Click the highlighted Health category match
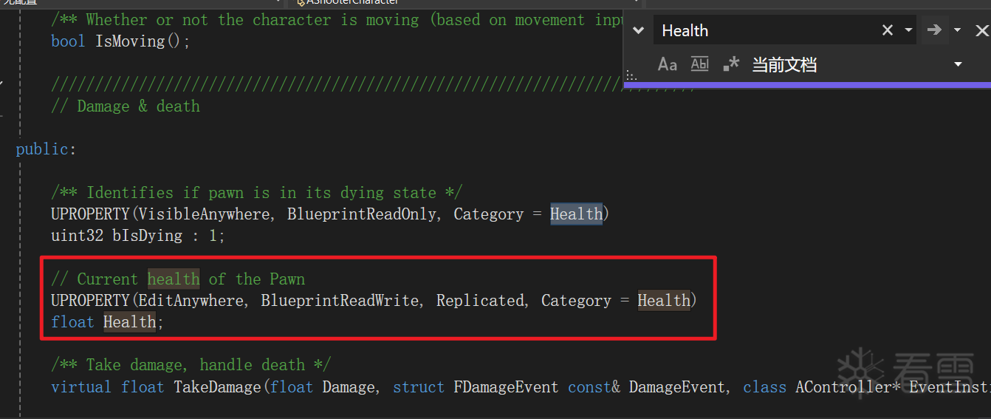991x419 pixels. 576,214
